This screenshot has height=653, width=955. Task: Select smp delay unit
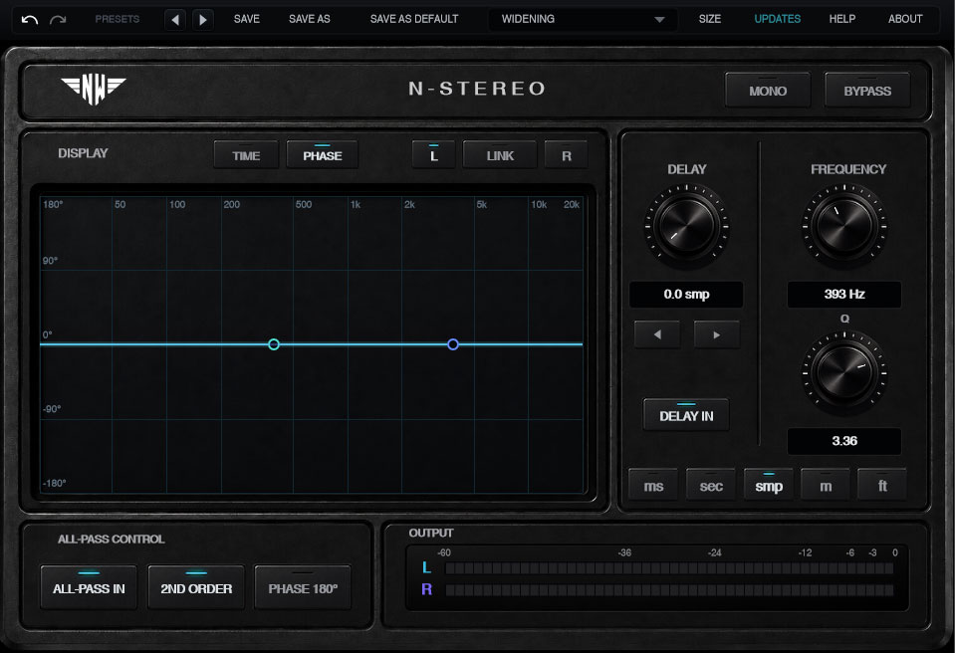(769, 485)
